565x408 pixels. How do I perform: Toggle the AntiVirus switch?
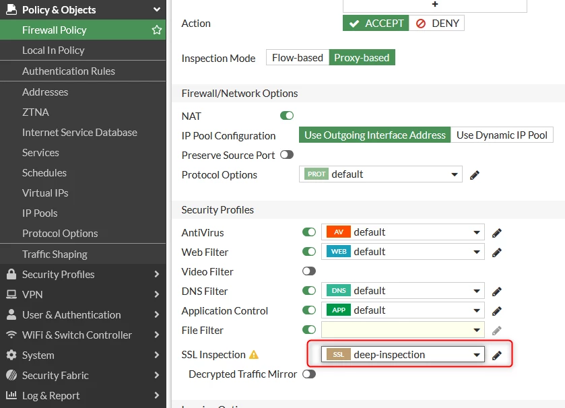pos(309,232)
